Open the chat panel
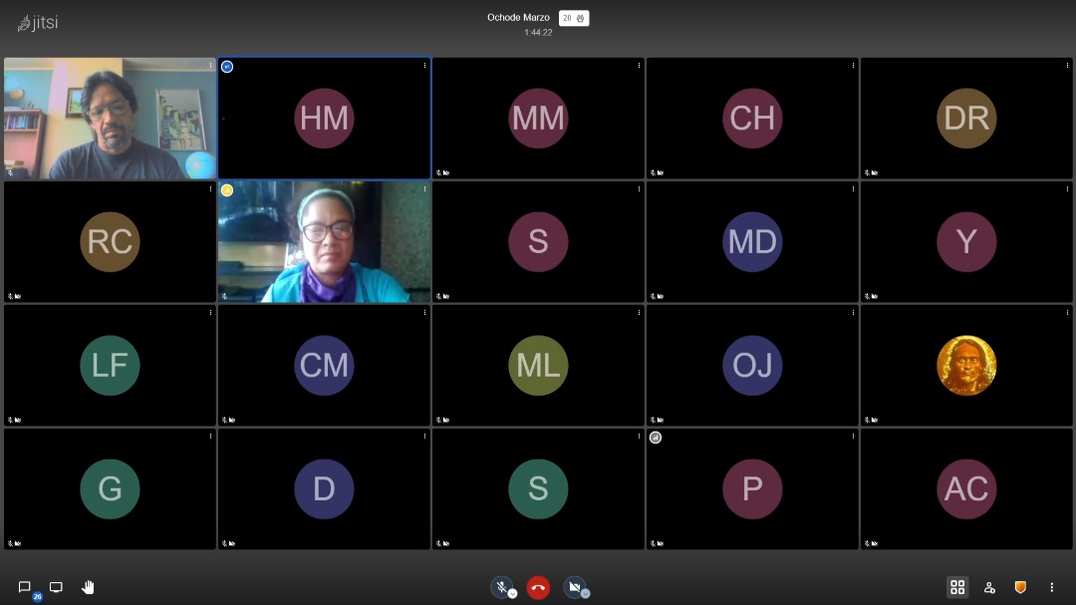Viewport: 1076px width, 605px height. click(x=25, y=587)
